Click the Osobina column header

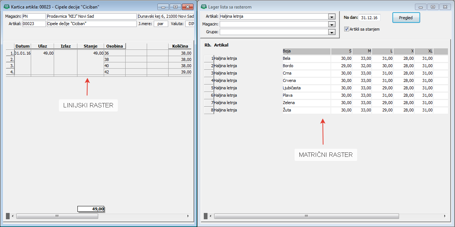tap(114, 46)
